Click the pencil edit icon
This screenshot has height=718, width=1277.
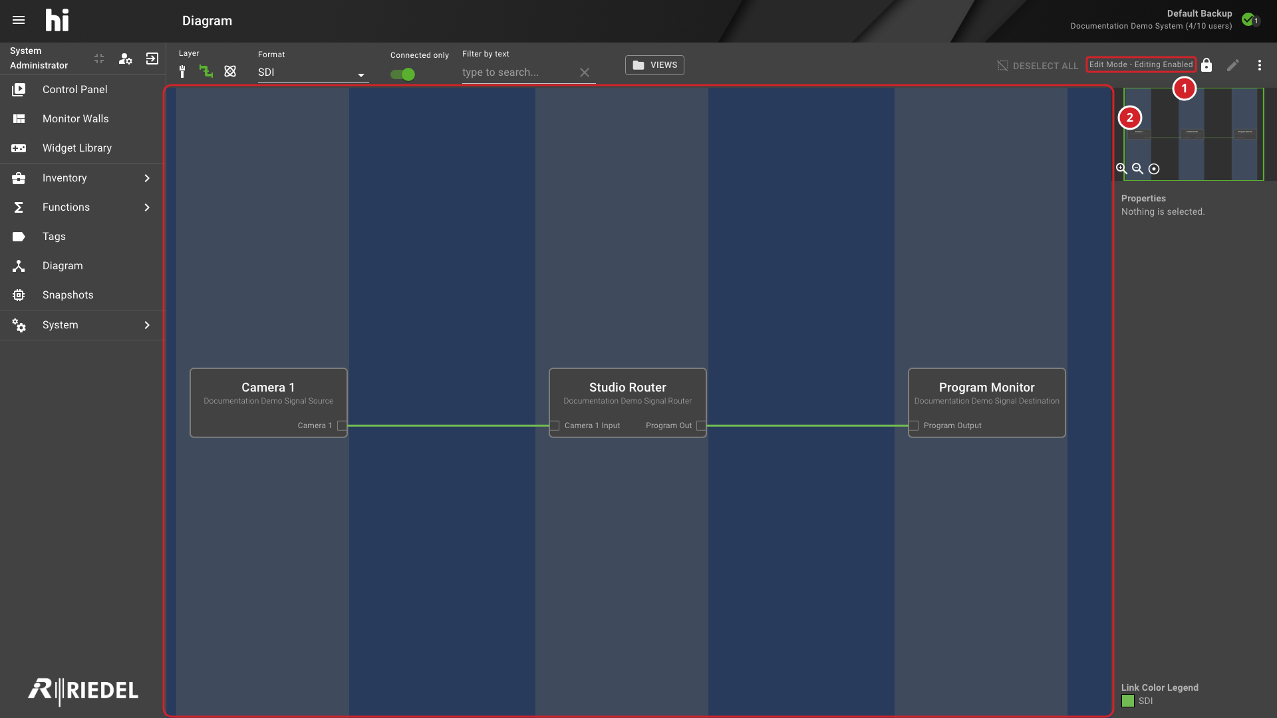(x=1233, y=65)
